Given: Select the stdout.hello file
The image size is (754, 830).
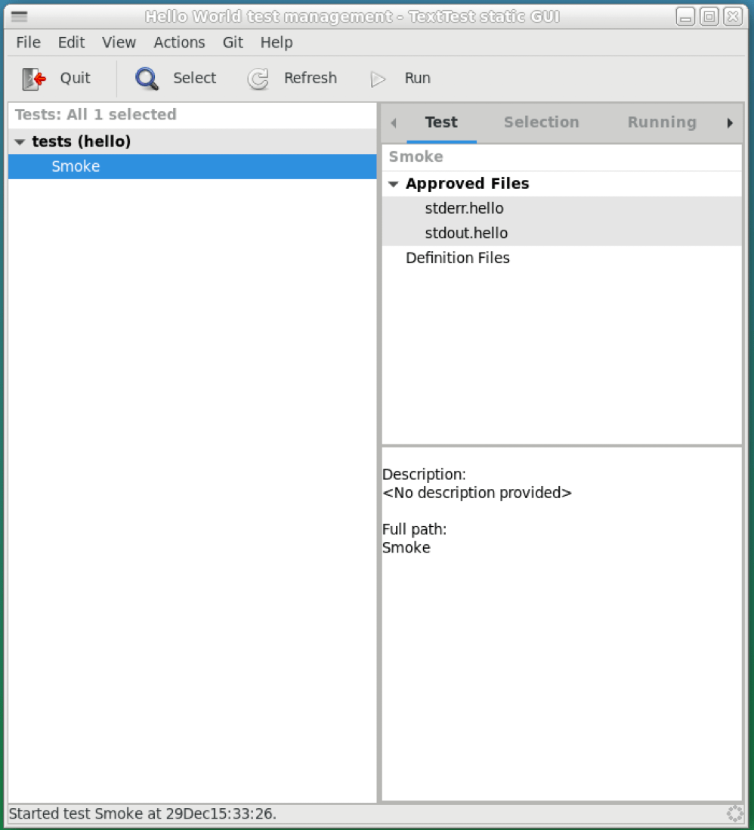Looking at the screenshot, I should pos(561,234).
